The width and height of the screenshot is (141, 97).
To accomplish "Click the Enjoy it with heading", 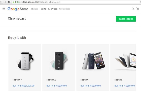I will 17,38.
